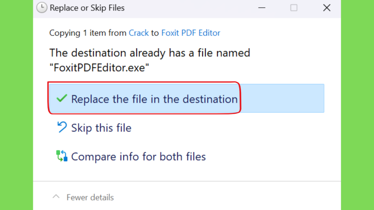Click the Fewer details label
The width and height of the screenshot is (374, 210).
tap(90, 197)
